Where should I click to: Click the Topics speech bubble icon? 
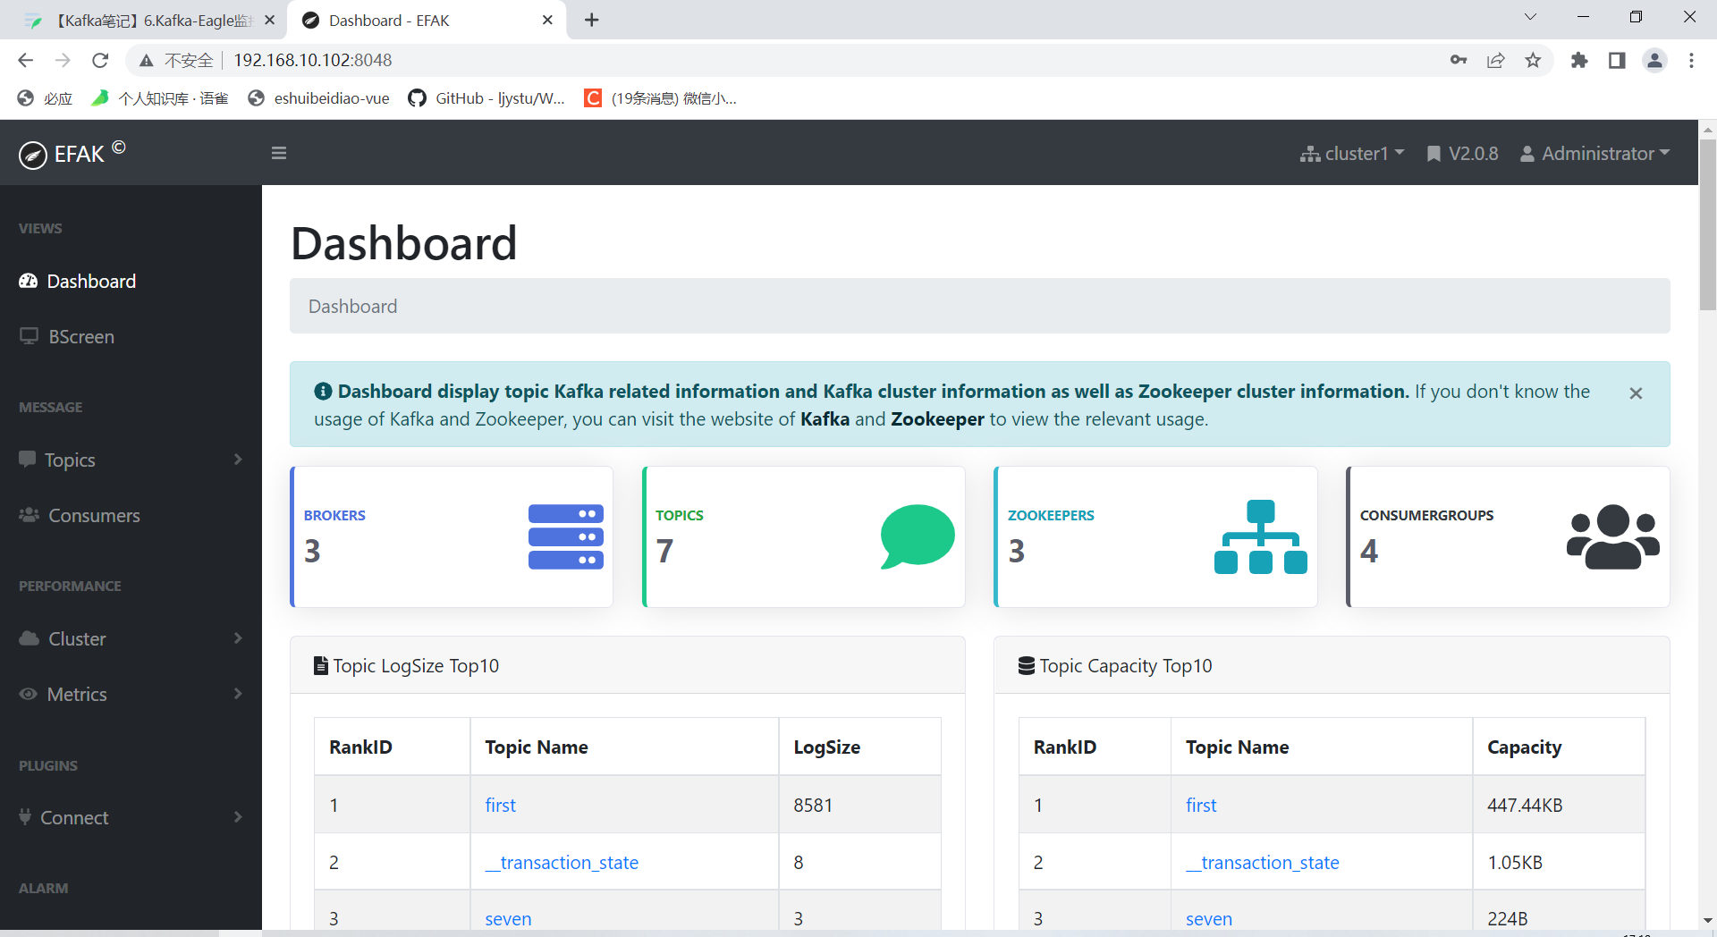tap(918, 536)
